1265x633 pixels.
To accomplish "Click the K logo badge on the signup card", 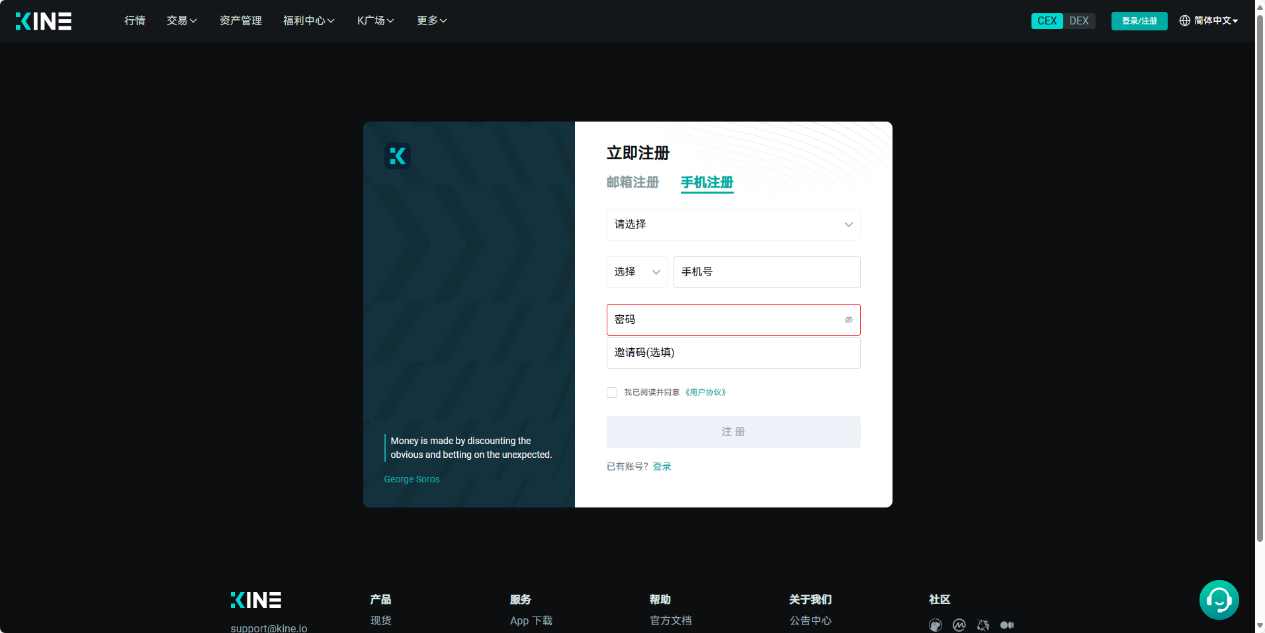I will point(398,156).
